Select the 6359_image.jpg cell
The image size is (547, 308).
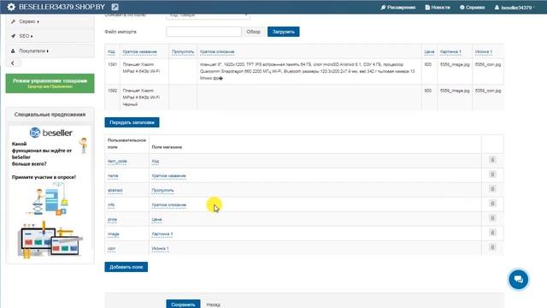[455, 91]
